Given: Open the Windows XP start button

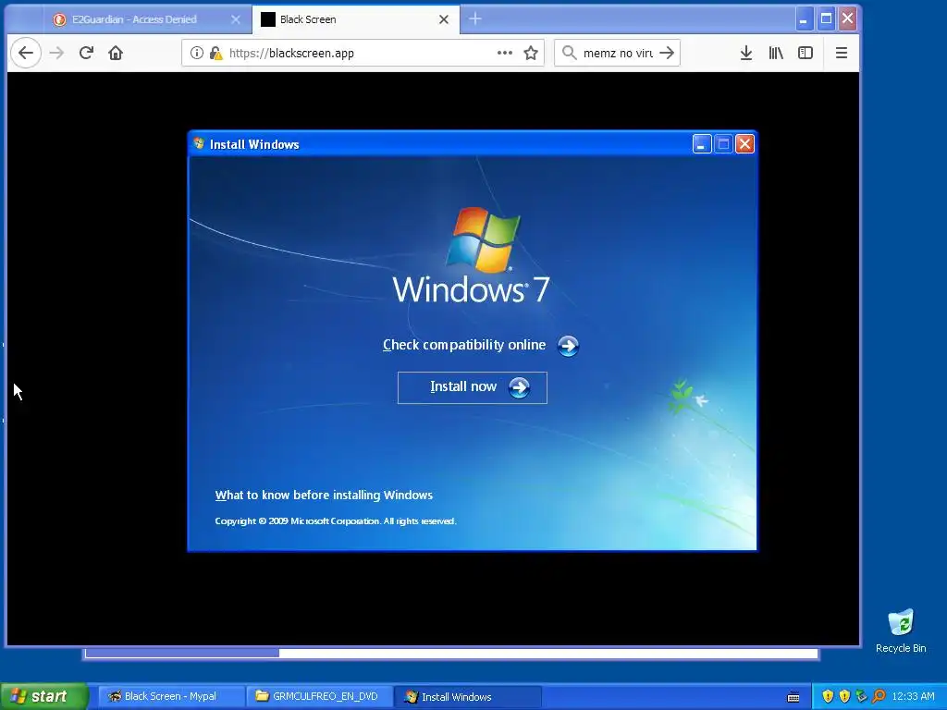Looking at the screenshot, I should [43, 696].
